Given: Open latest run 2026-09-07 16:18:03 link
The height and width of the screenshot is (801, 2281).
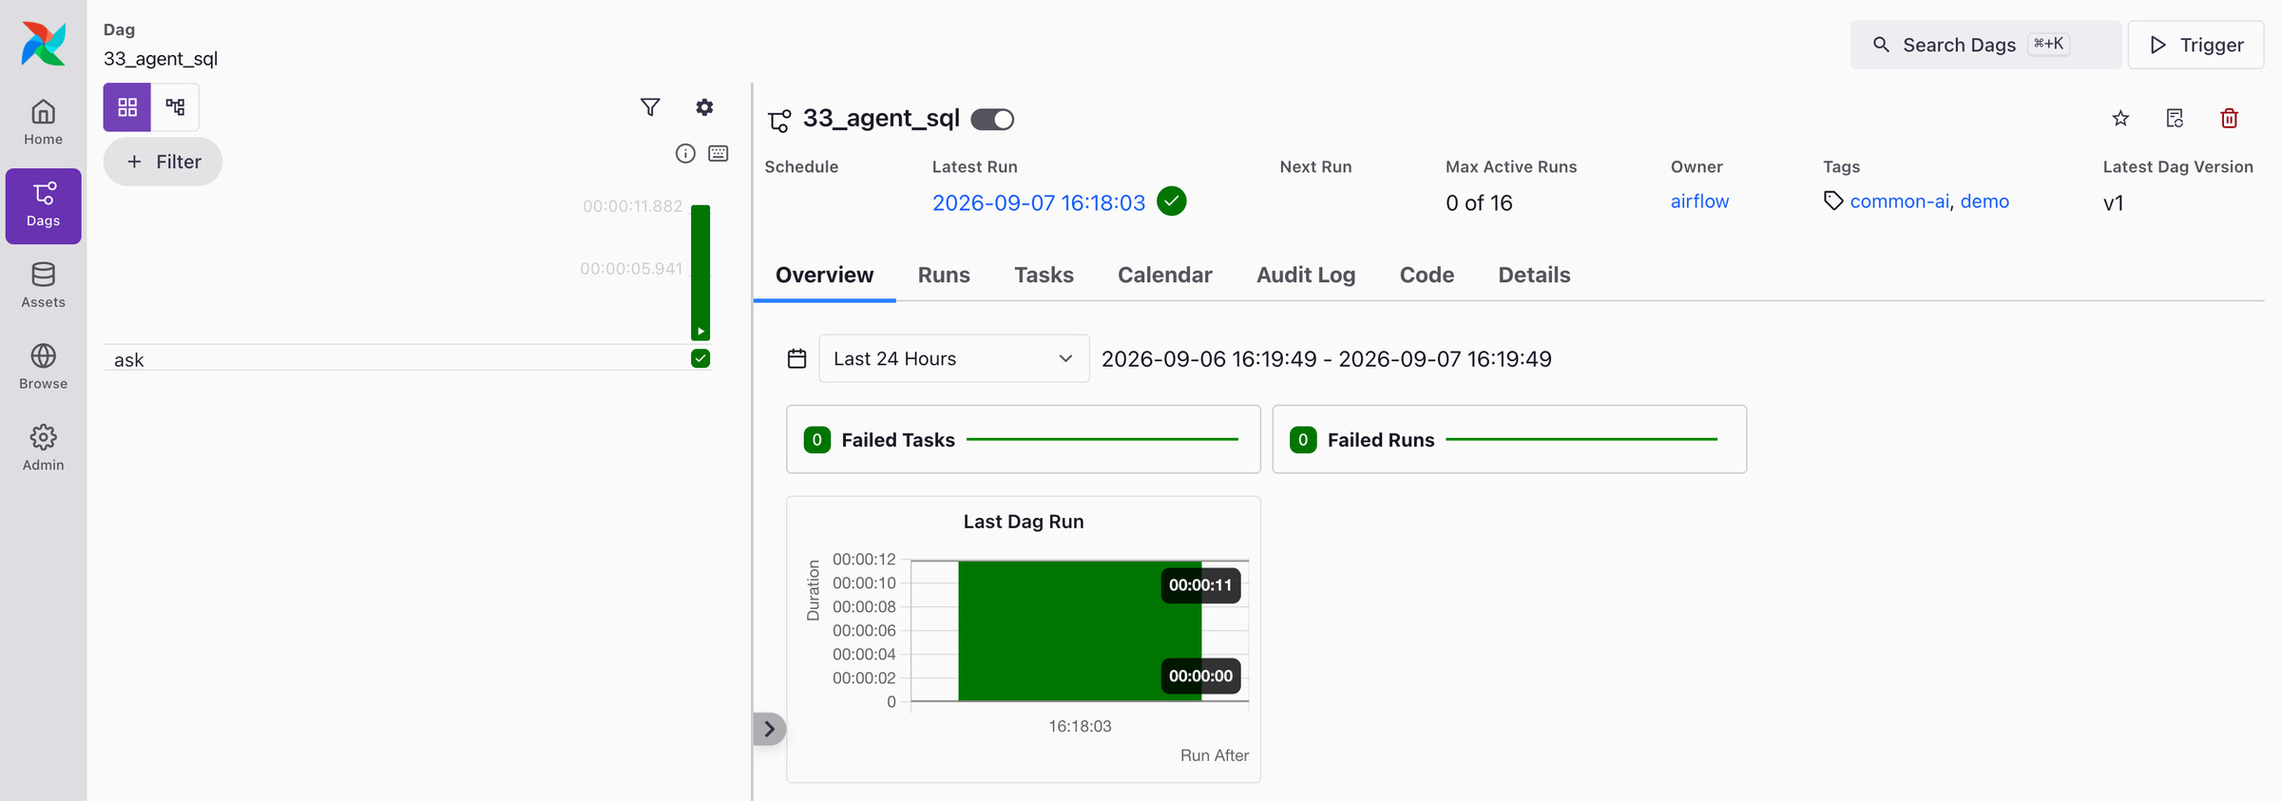Looking at the screenshot, I should click(1039, 202).
